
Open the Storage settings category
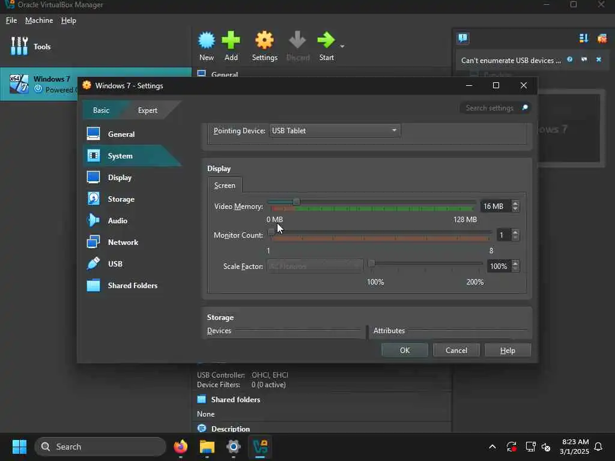click(132, 199)
